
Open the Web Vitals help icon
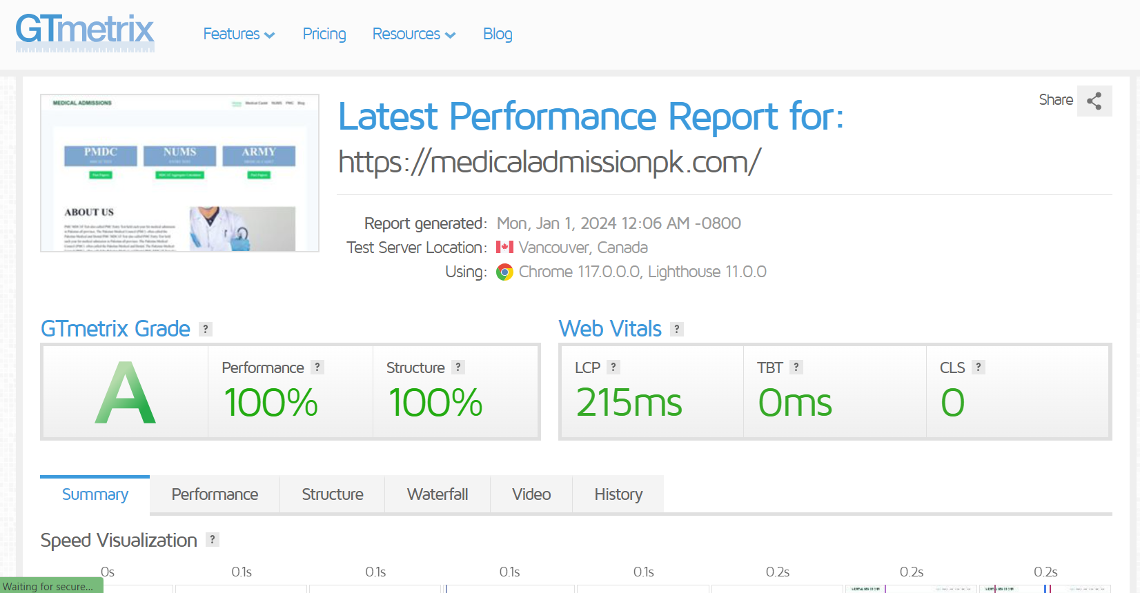point(677,330)
